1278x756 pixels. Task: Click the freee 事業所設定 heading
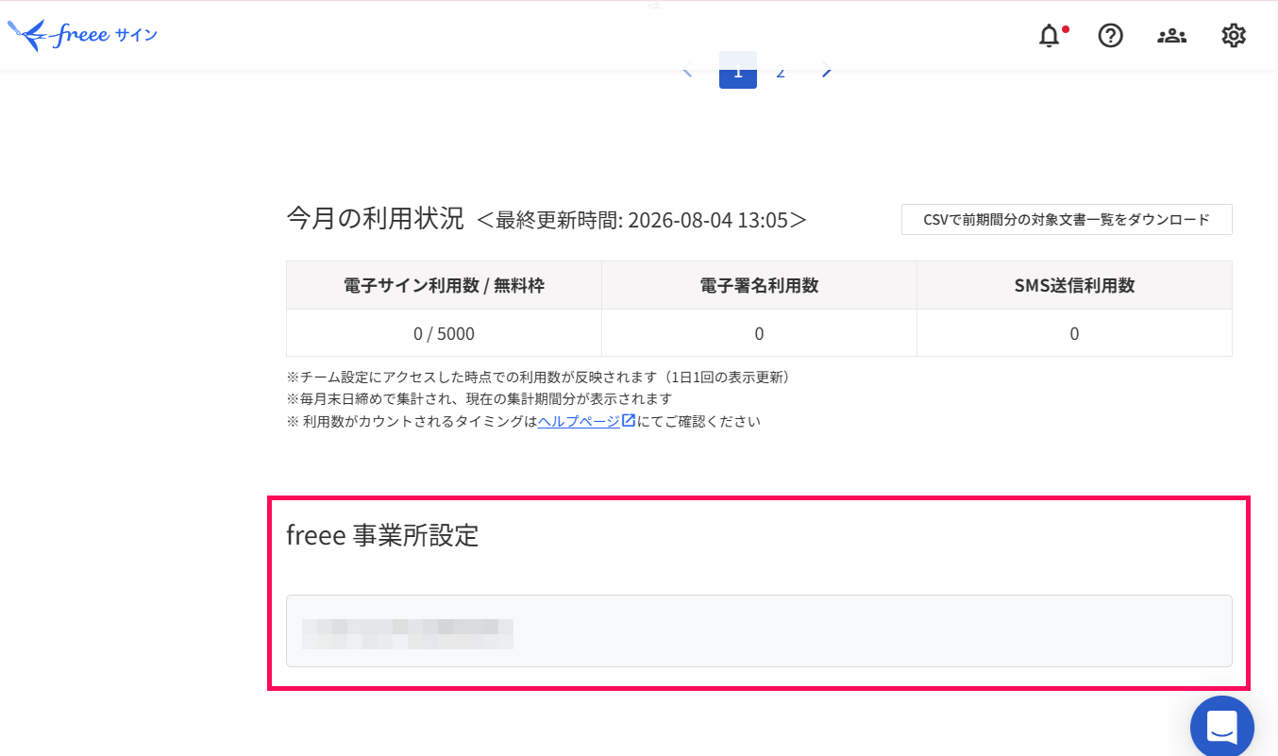coord(382,535)
